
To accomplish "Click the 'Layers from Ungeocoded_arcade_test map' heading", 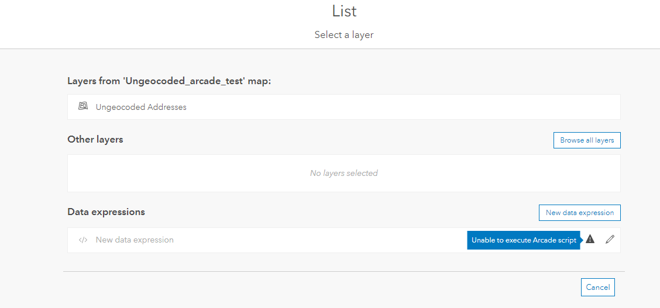I will click(x=169, y=81).
